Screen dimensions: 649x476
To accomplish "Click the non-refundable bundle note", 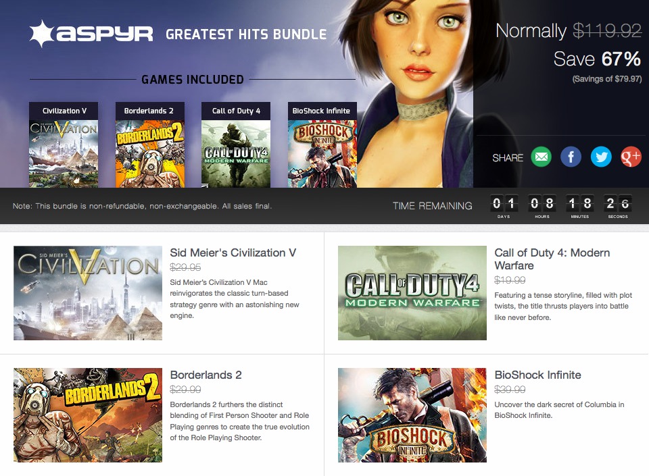I will pyautogui.click(x=142, y=206).
